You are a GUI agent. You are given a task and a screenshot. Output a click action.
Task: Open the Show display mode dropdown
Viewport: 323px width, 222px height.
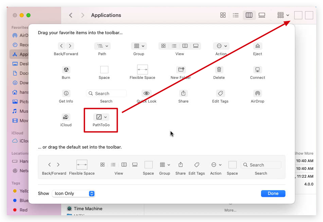tap(73, 193)
